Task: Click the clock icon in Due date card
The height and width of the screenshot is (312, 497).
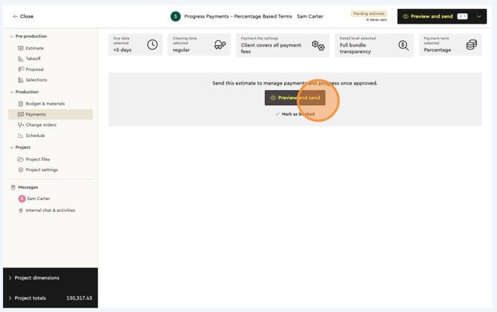Action: (152, 44)
